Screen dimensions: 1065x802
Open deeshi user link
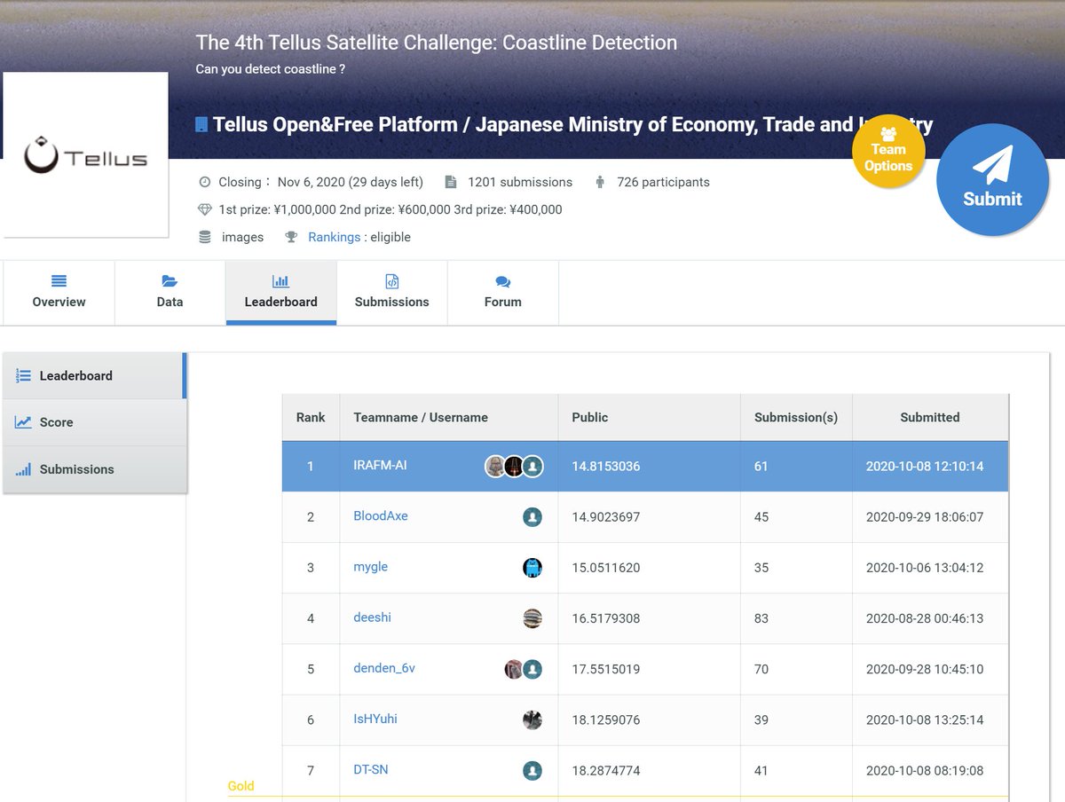pos(372,617)
